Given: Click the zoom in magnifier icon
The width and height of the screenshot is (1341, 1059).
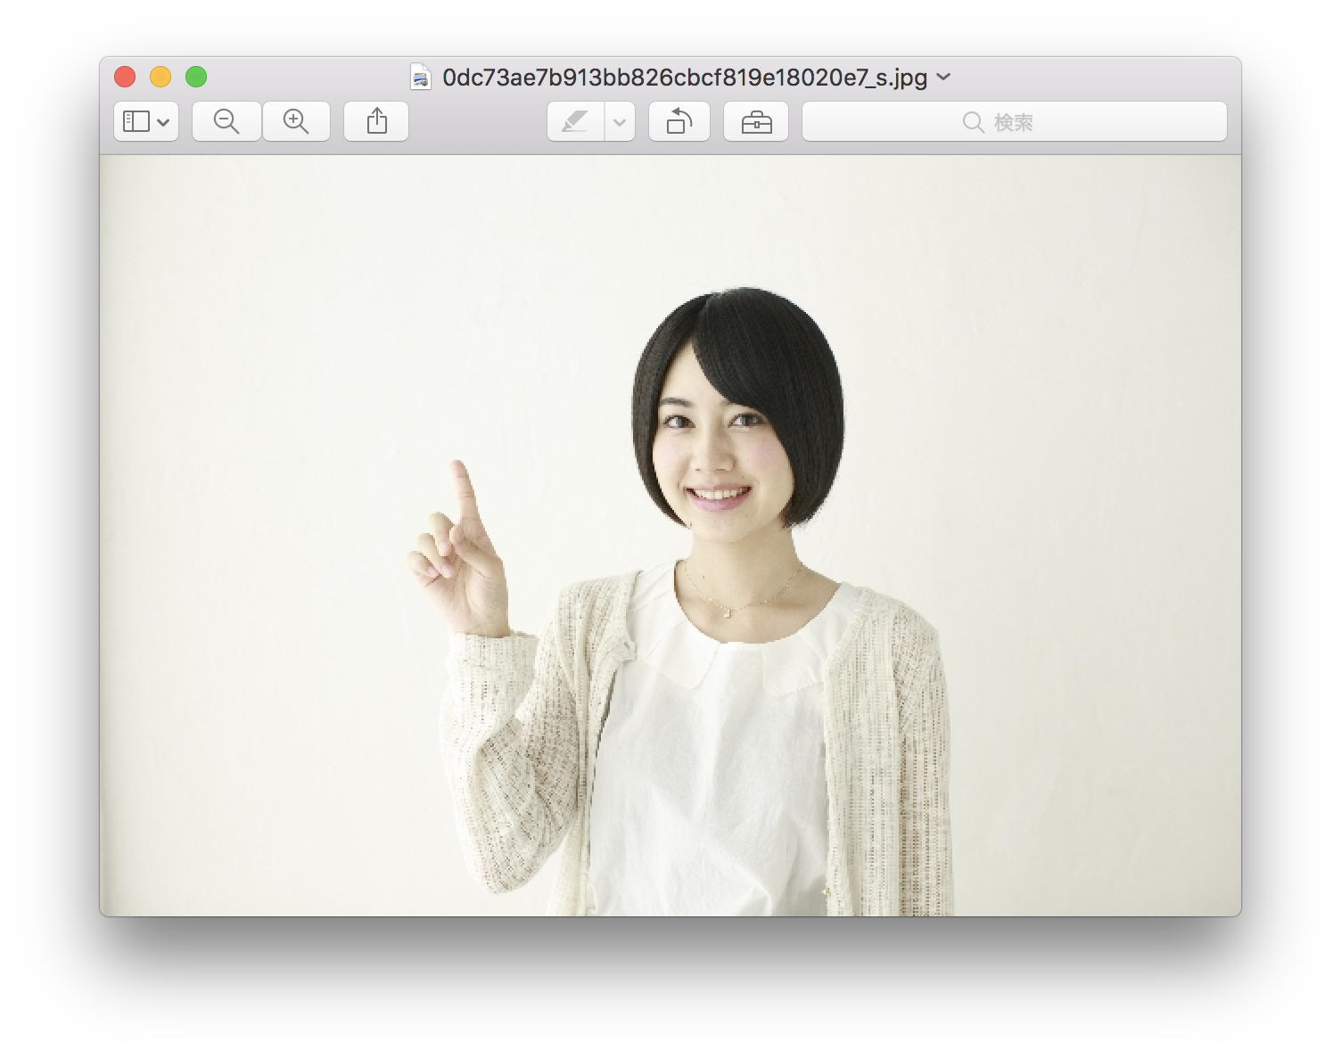Looking at the screenshot, I should (x=296, y=121).
